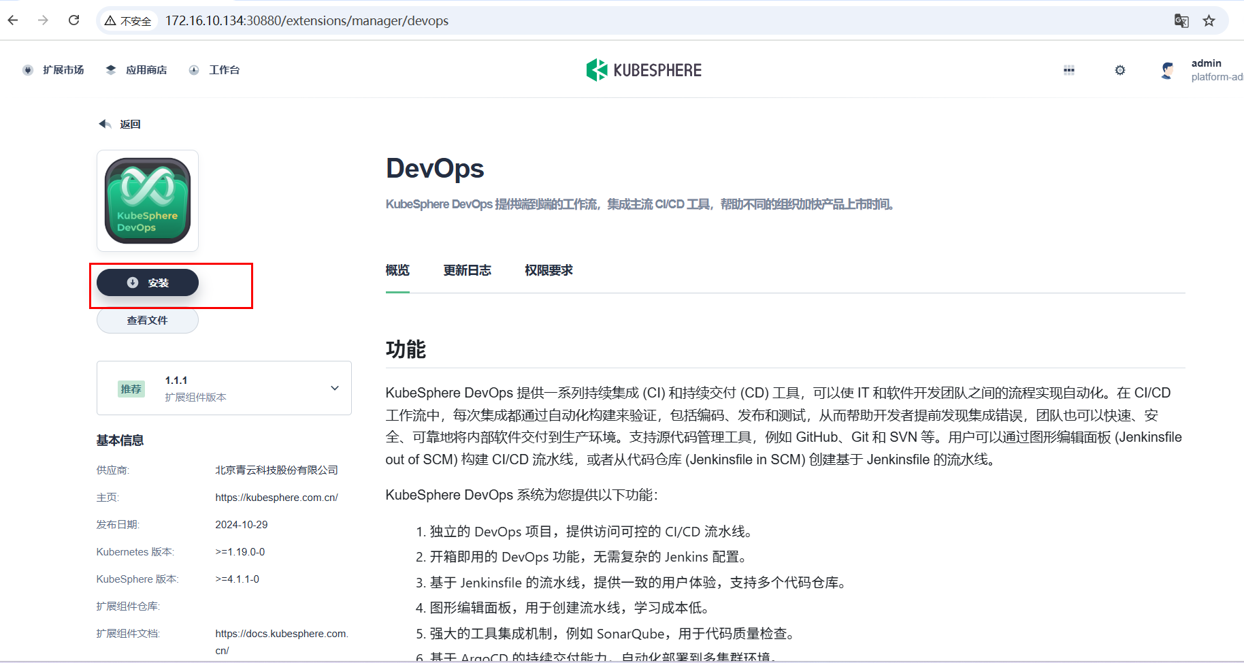
Task: Switch to the 更新日志 tab
Action: [x=468, y=271]
